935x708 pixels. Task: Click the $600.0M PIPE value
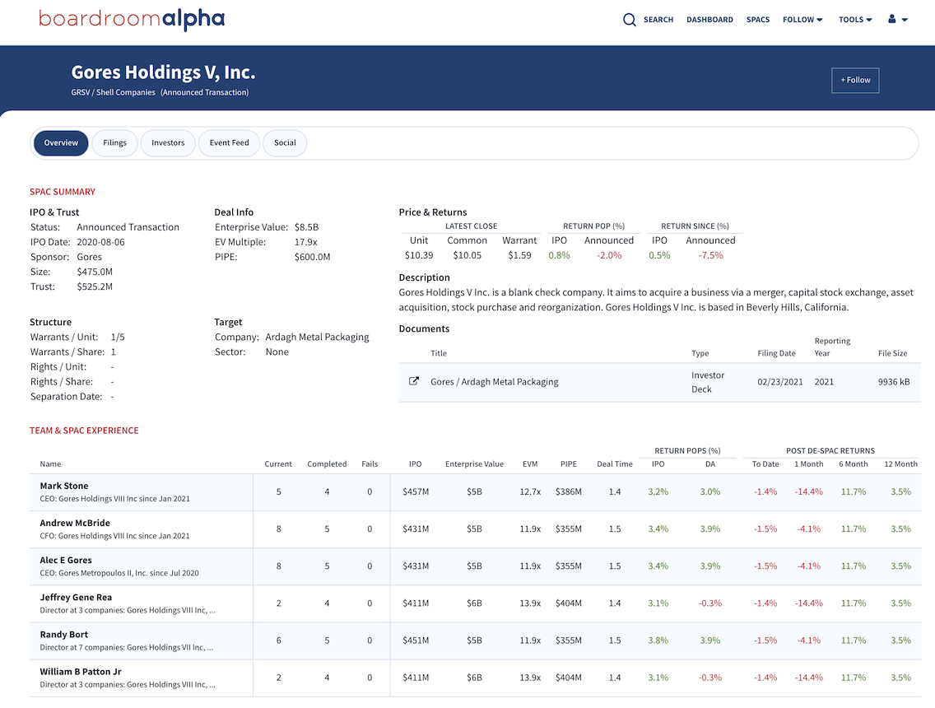(x=313, y=257)
